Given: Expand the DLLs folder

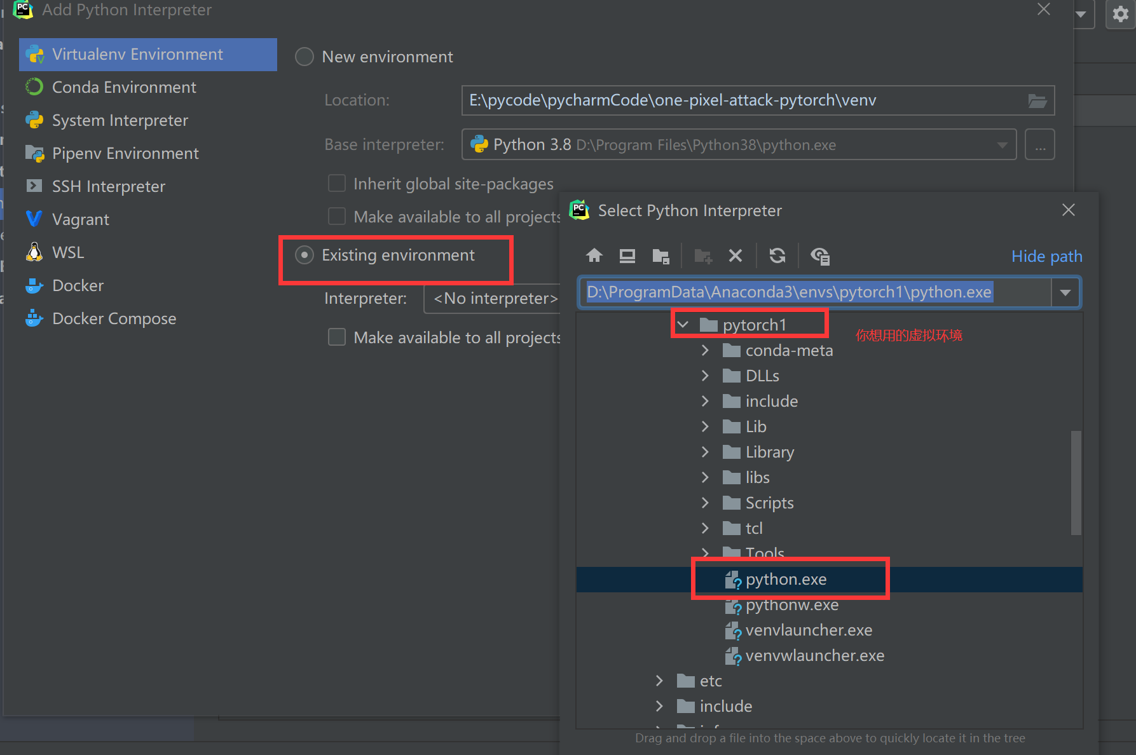Looking at the screenshot, I should (705, 376).
